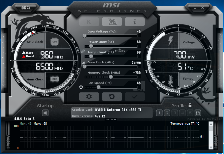Image resolution: width=224 pixels, height=154 pixels.
Task: Click driver version 472.12 text
Action: pyautogui.click(x=100, y=116)
